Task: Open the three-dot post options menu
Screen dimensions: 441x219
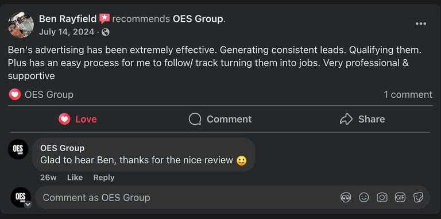Action: [421, 24]
